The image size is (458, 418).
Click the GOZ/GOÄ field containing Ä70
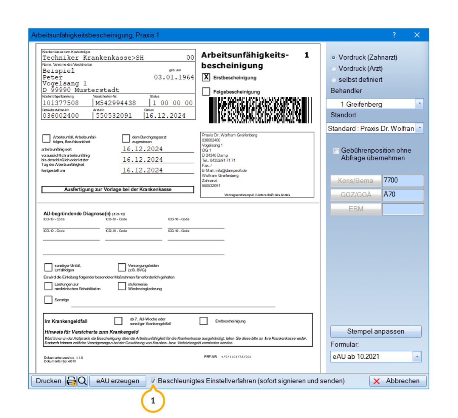(x=403, y=195)
